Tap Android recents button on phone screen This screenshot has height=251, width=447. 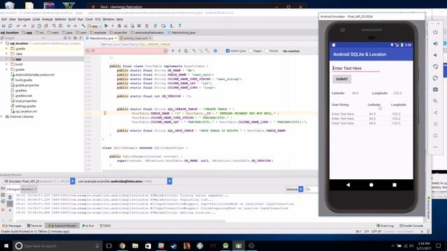tap(394, 185)
